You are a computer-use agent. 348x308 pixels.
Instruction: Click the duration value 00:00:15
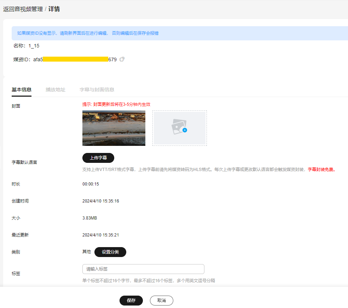point(91,184)
